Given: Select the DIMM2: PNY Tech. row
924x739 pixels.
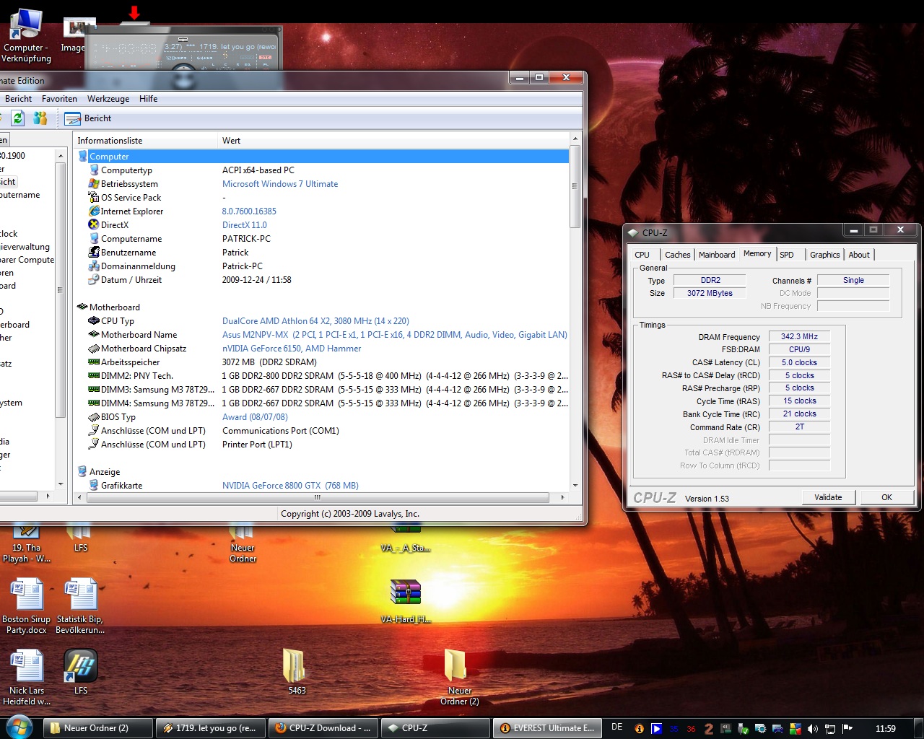Looking at the screenshot, I should [x=322, y=376].
